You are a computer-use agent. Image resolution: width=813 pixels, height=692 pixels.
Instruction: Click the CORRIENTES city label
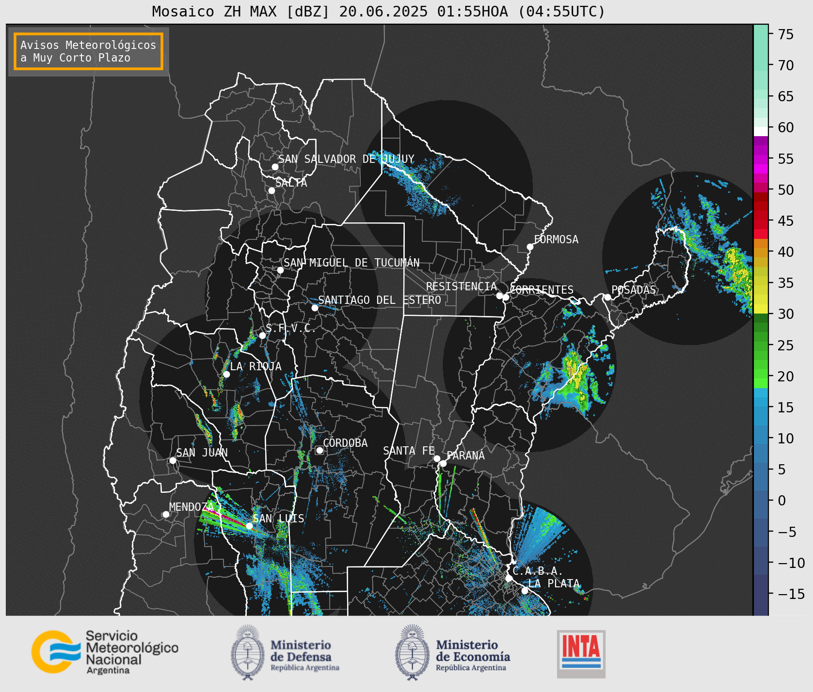pos(542,290)
